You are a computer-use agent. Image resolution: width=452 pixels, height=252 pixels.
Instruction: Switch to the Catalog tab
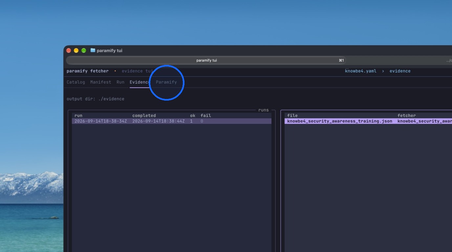click(x=76, y=82)
